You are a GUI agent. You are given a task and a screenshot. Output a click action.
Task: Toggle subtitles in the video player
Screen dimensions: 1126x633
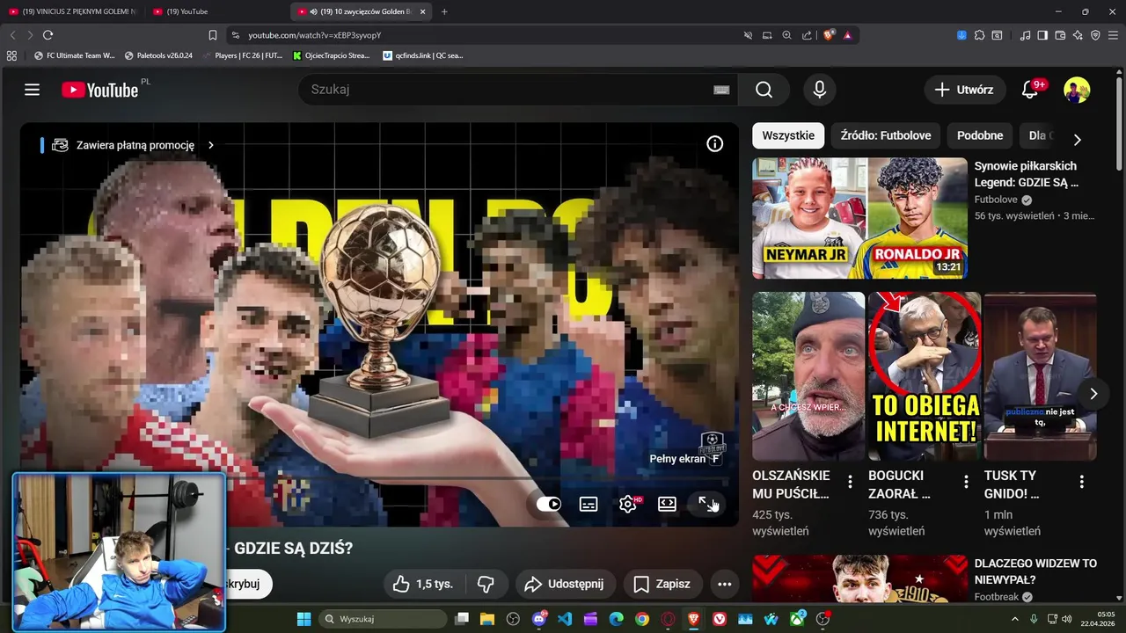tap(589, 504)
